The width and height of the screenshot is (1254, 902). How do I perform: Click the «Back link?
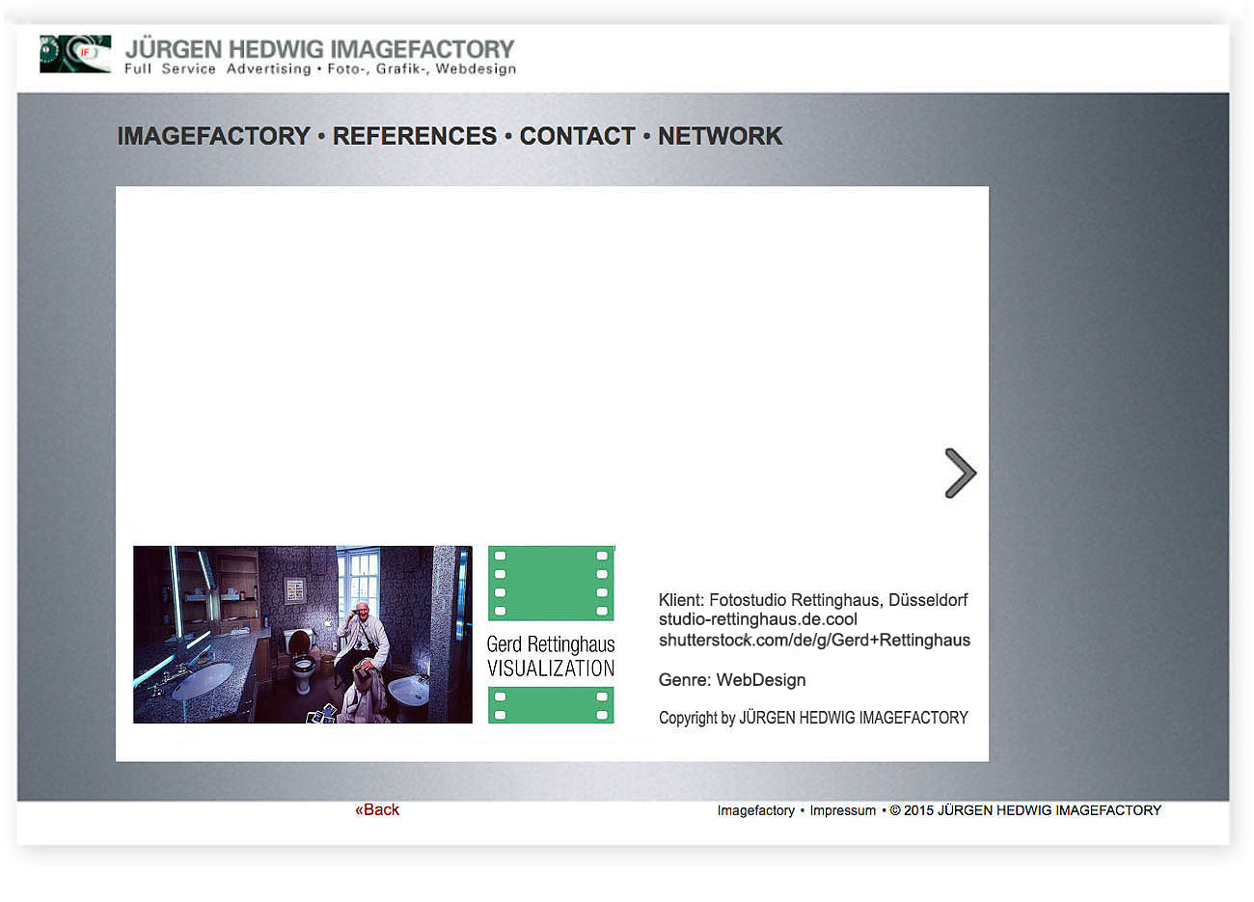pos(377,809)
